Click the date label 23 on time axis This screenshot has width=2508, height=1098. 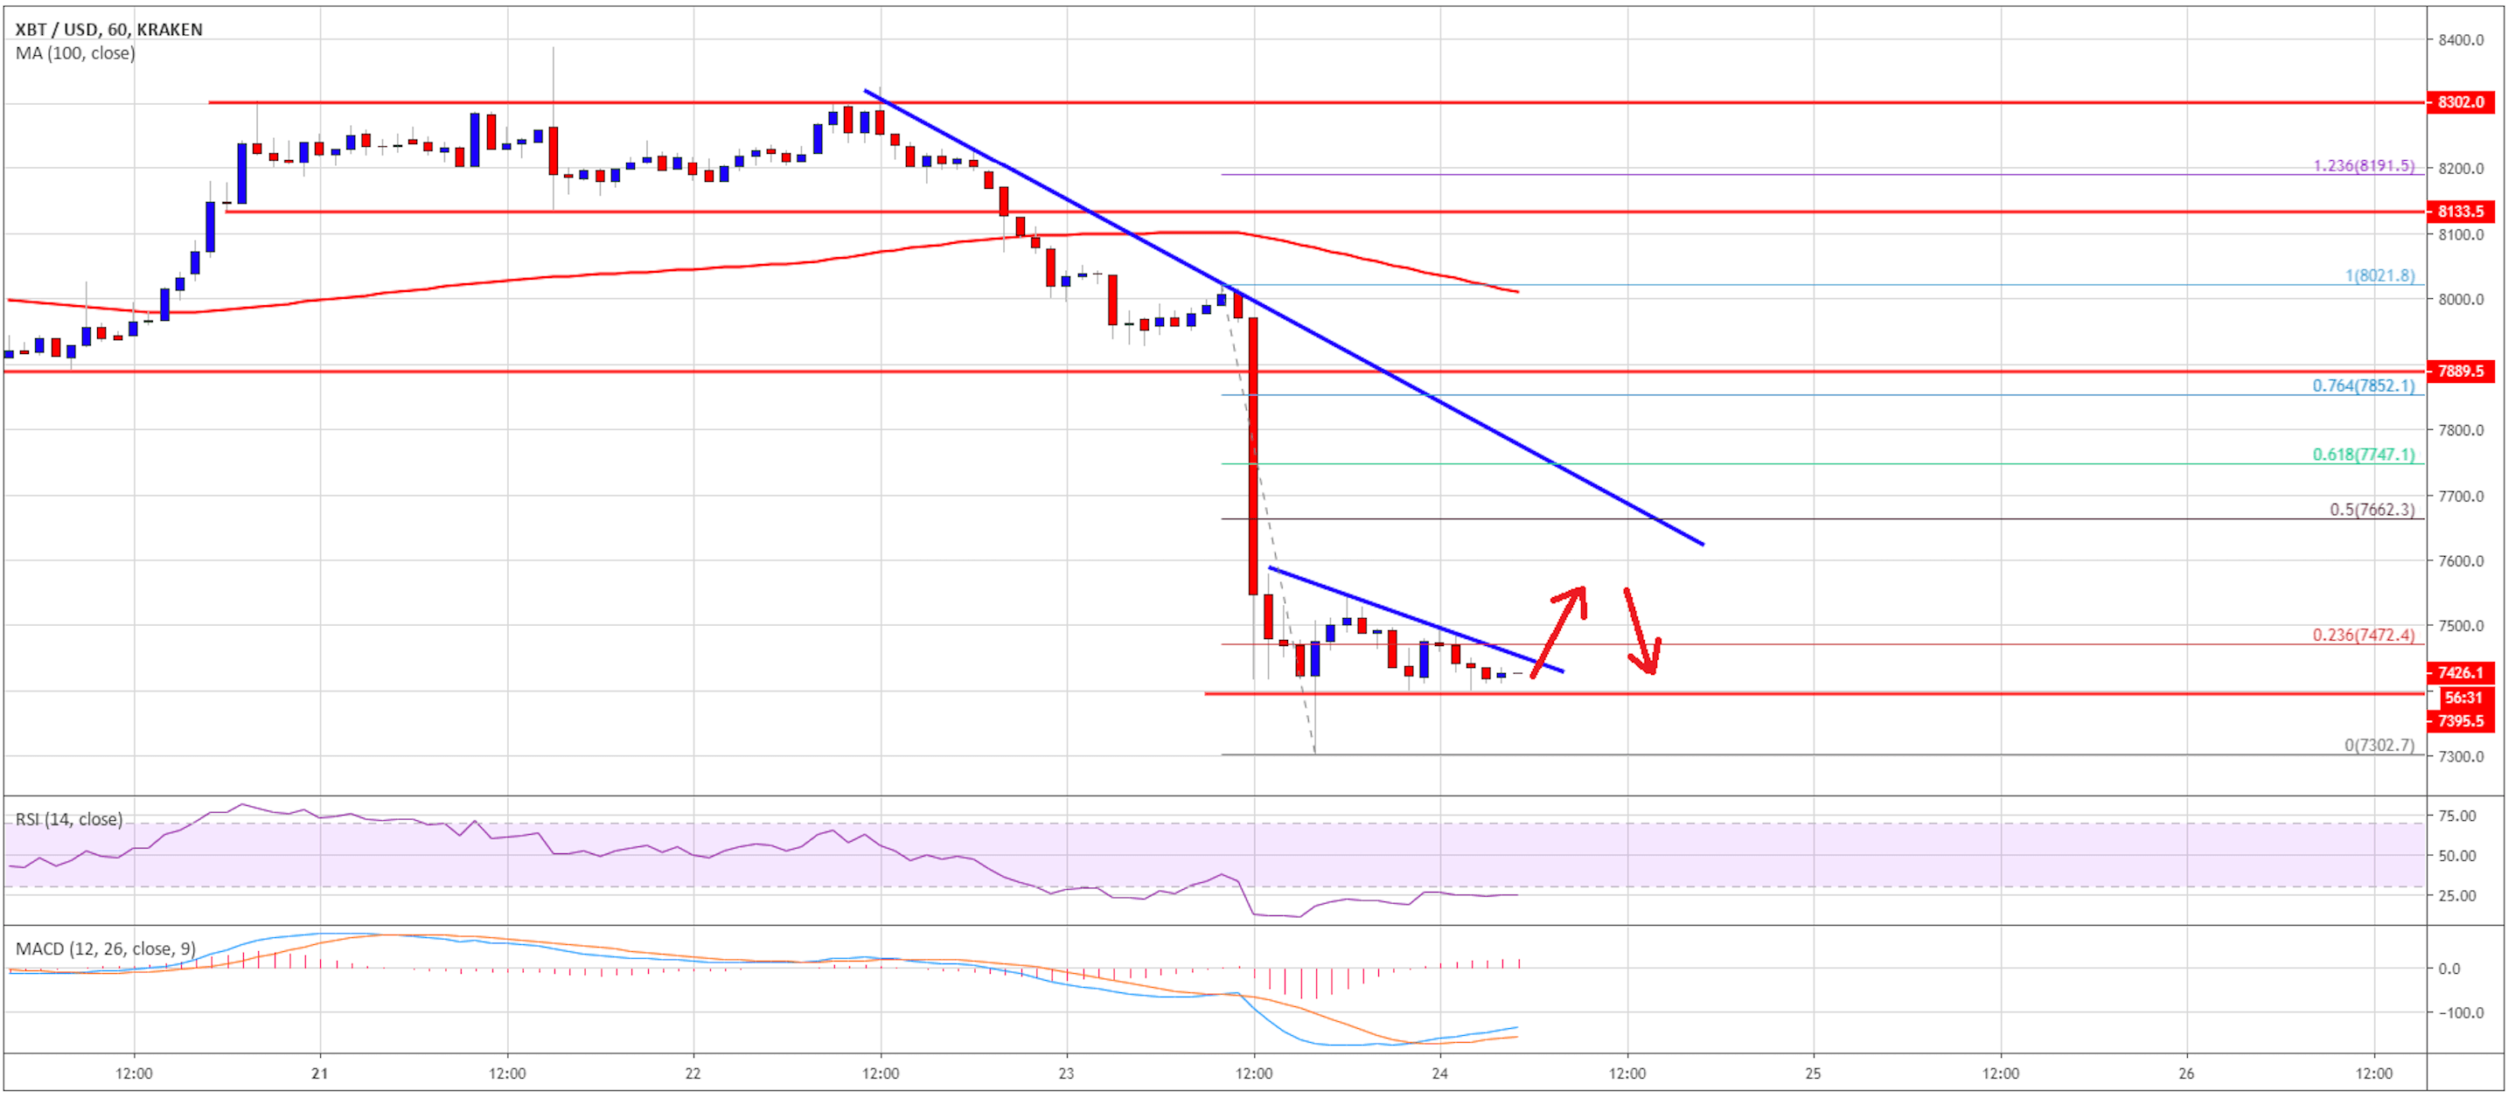tap(1066, 1073)
